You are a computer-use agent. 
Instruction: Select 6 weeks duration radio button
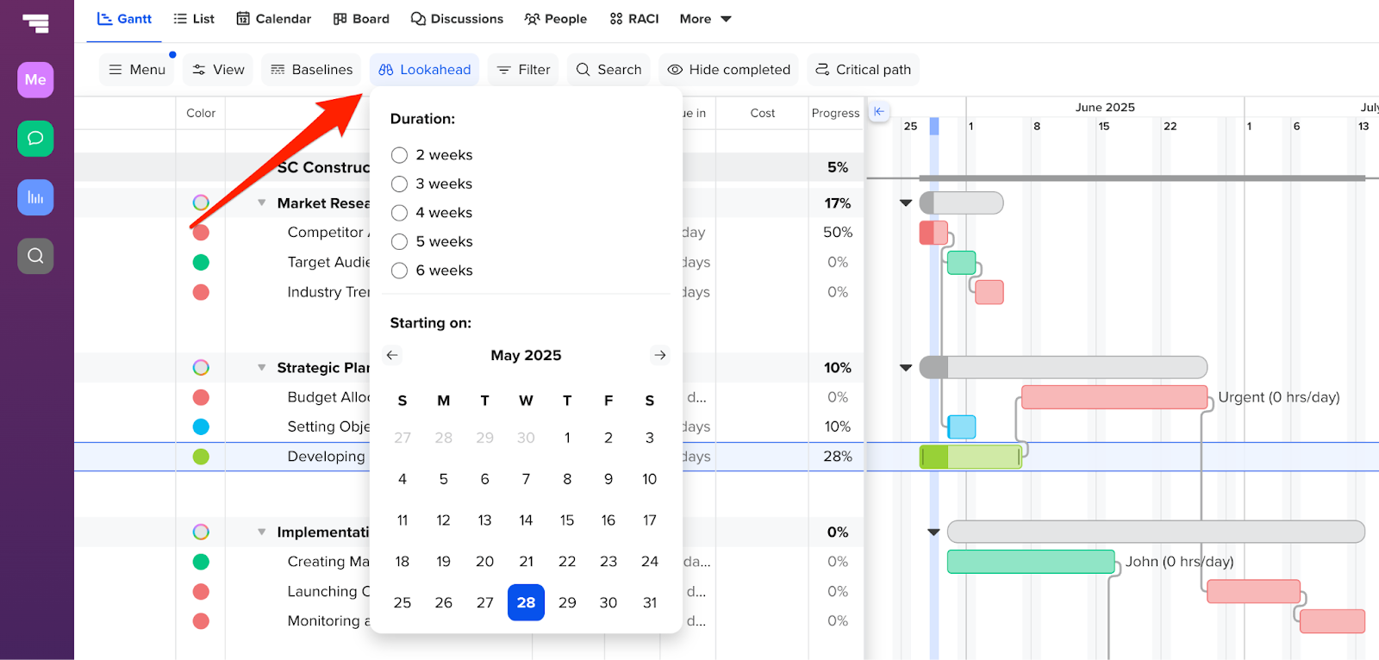coord(399,271)
